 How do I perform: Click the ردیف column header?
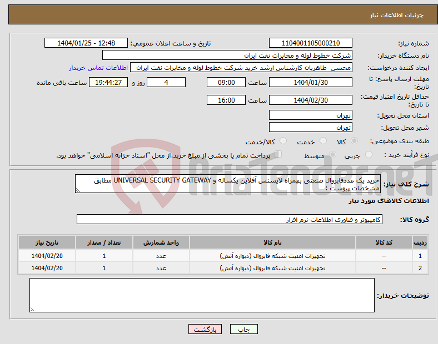click(420, 242)
